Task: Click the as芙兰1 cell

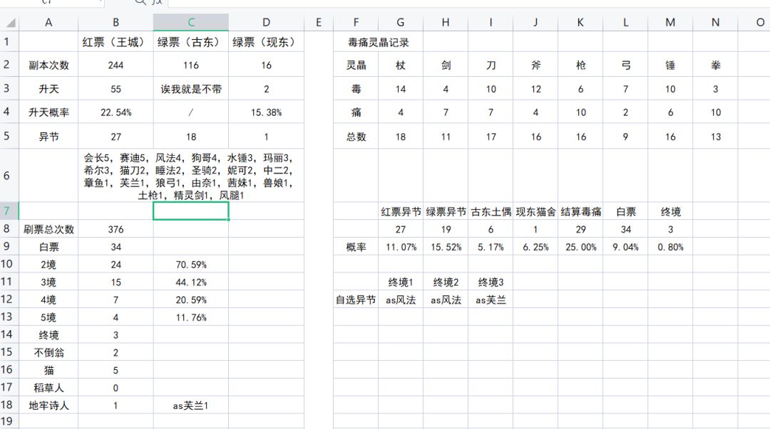Action: (191, 406)
